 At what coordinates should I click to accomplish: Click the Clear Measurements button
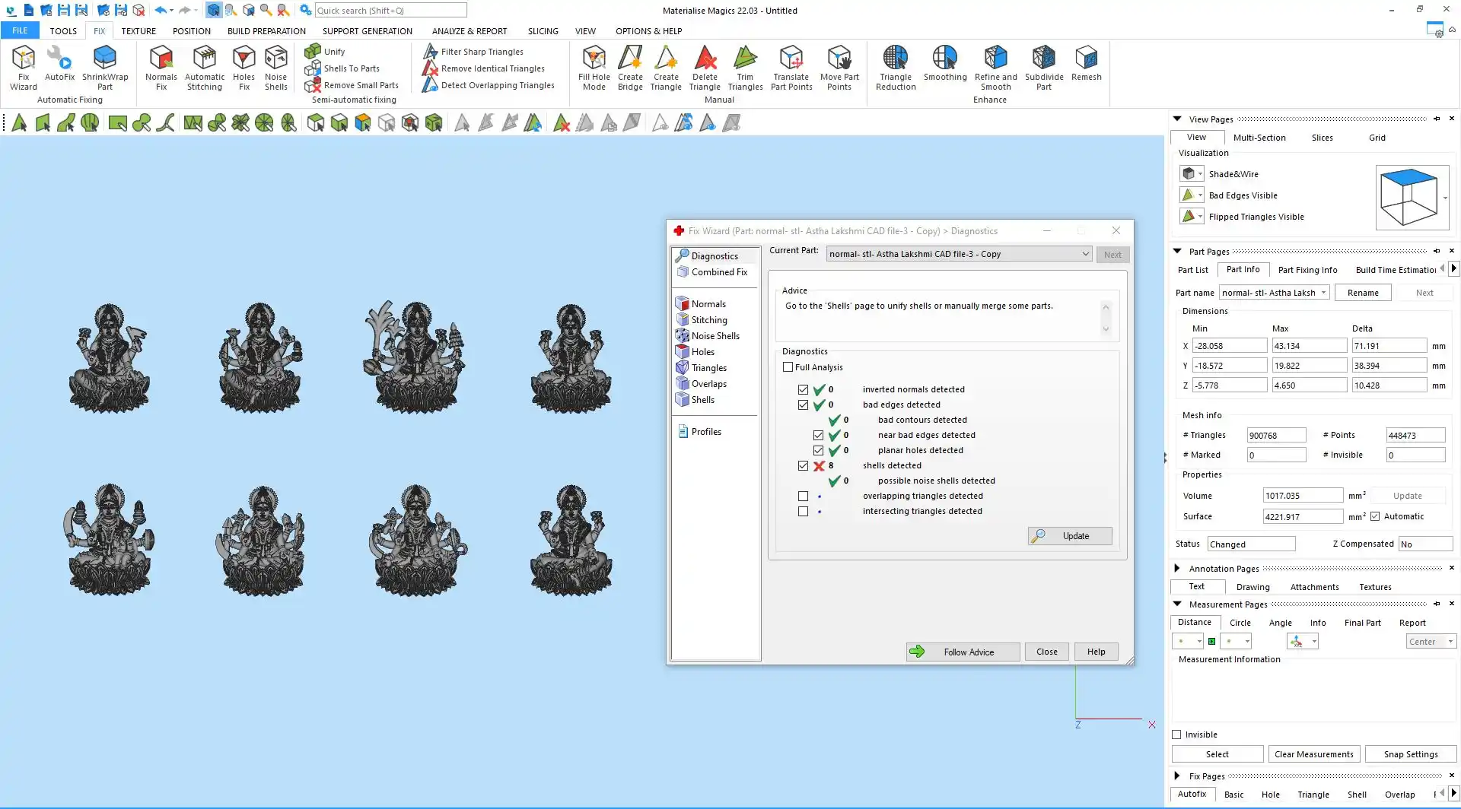1313,754
